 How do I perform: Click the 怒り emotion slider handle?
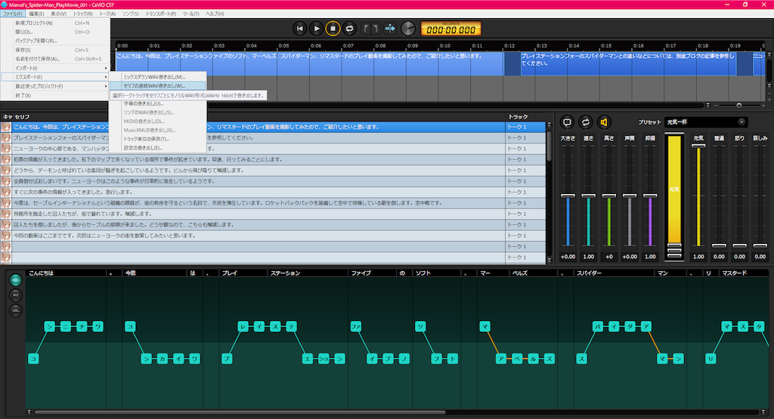click(x=739, y=245)
